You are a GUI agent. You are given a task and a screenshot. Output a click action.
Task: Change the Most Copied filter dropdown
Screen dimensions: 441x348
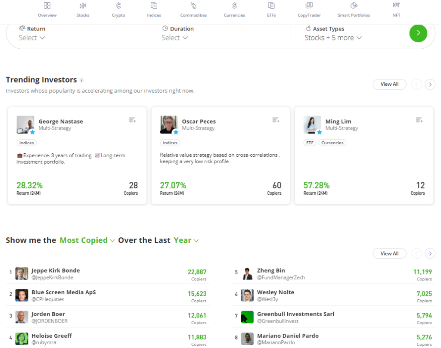87,240
